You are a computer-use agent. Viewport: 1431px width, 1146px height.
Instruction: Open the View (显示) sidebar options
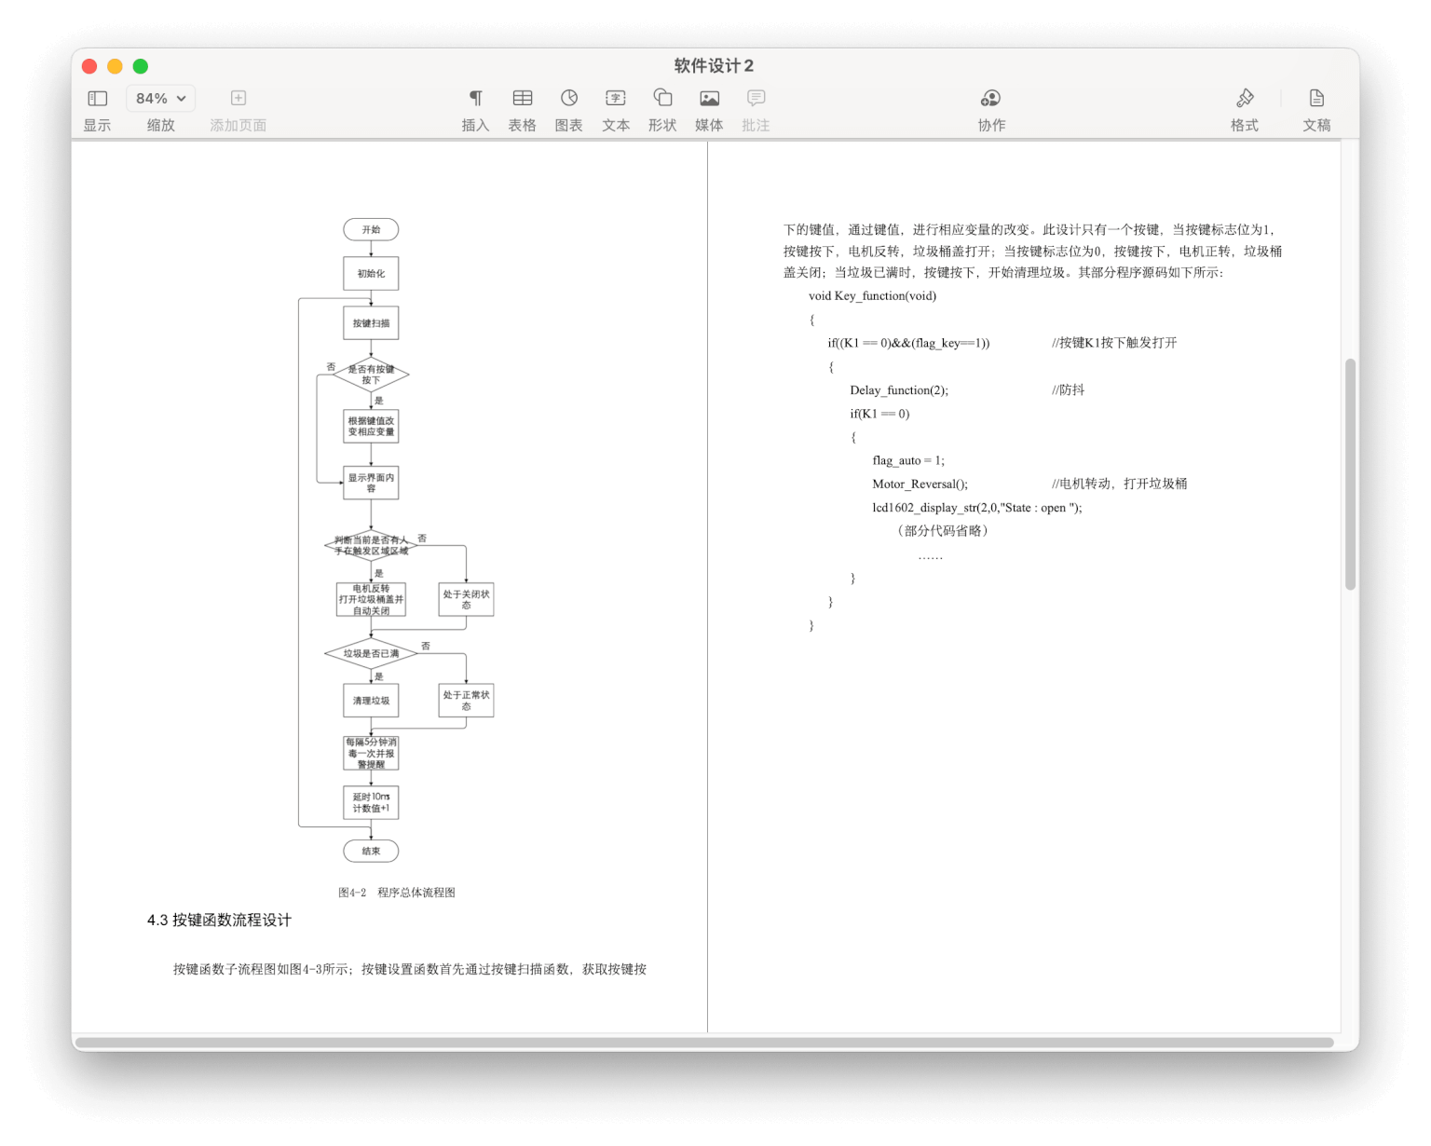coord(97,98)
